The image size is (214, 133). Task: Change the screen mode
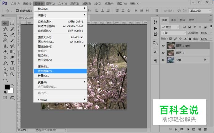tap(12, 98)
